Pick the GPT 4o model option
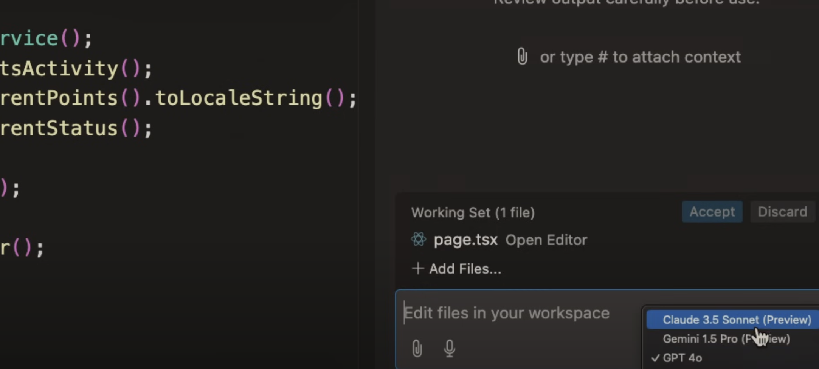The image size is (819, 369). (682, 358)
